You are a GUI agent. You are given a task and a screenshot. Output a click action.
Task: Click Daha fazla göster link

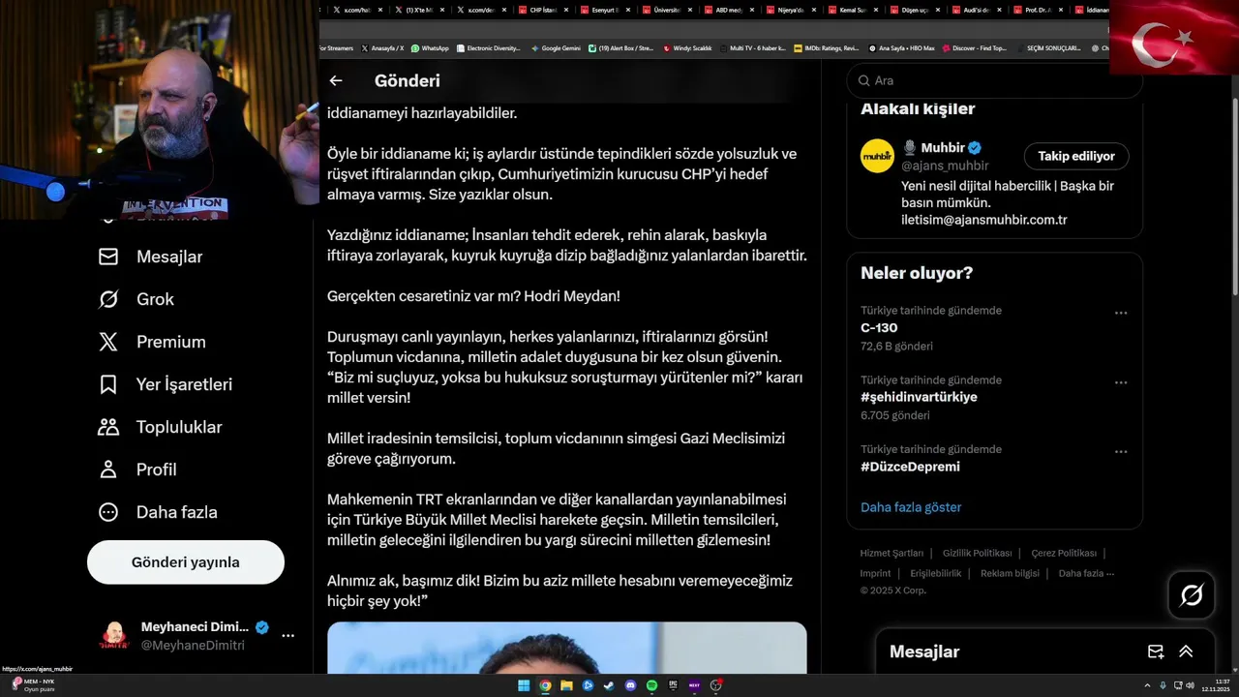pos(911,507)
